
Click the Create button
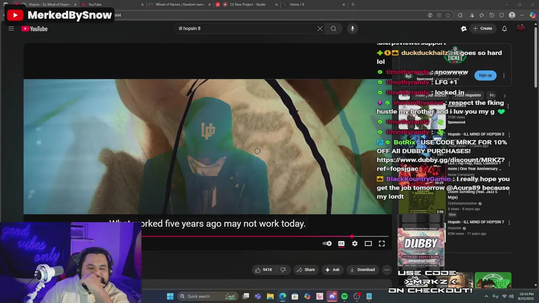(x=483, y=29)
